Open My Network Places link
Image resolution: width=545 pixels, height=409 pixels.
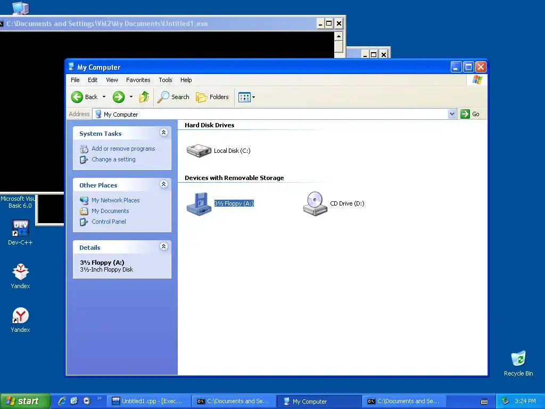[x=115, y=200]
